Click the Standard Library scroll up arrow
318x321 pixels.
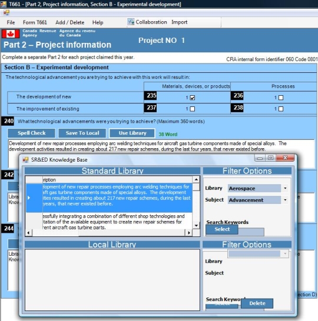point(196,179)
